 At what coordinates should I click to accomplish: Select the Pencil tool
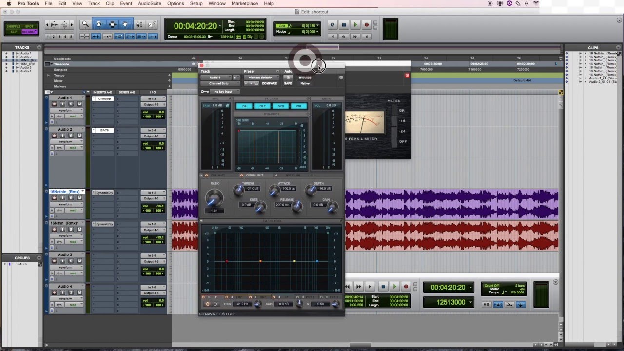click(x=152, y=24)
